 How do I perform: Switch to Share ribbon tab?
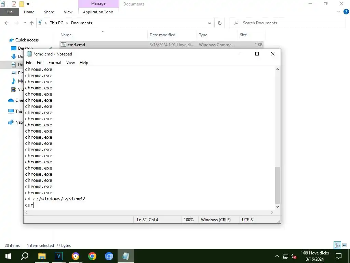(49, 12)
